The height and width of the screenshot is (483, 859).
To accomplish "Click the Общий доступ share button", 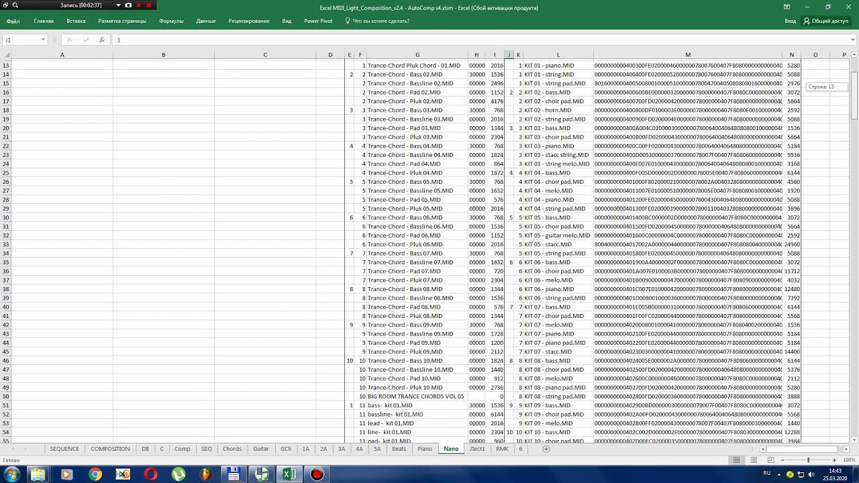I will point(826,21).
